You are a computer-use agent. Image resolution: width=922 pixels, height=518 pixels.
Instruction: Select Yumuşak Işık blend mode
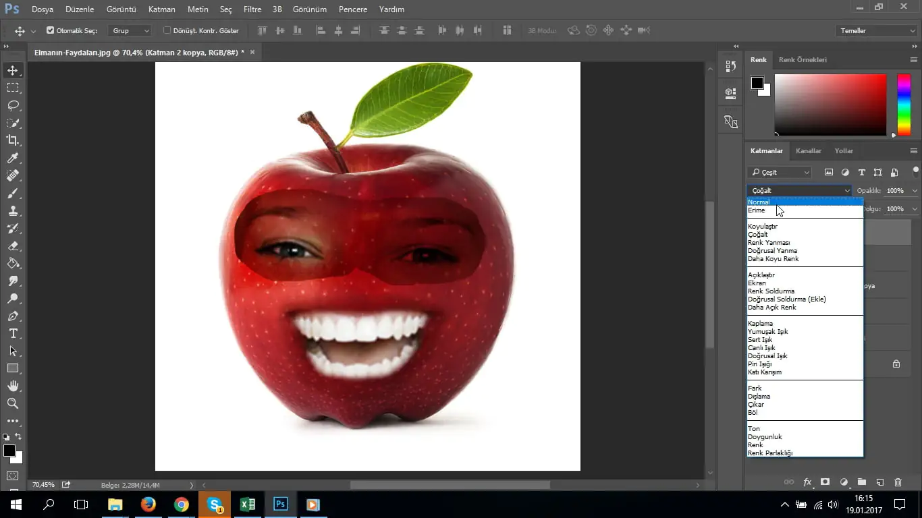click(x=767, y=332)
